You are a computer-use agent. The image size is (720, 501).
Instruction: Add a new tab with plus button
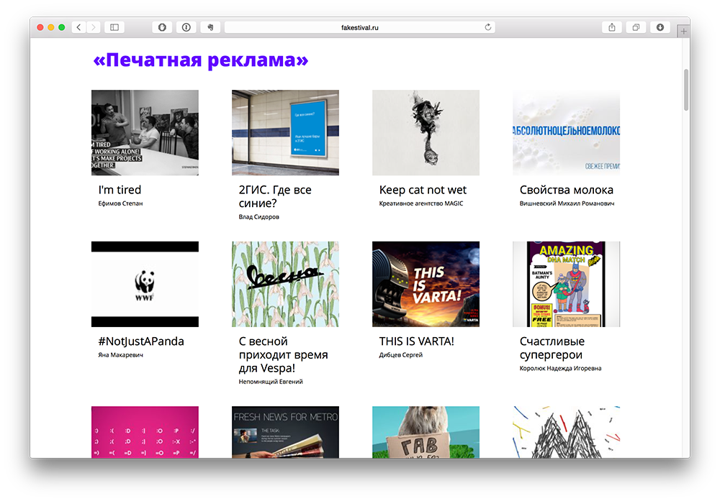[x=683, y=31]
